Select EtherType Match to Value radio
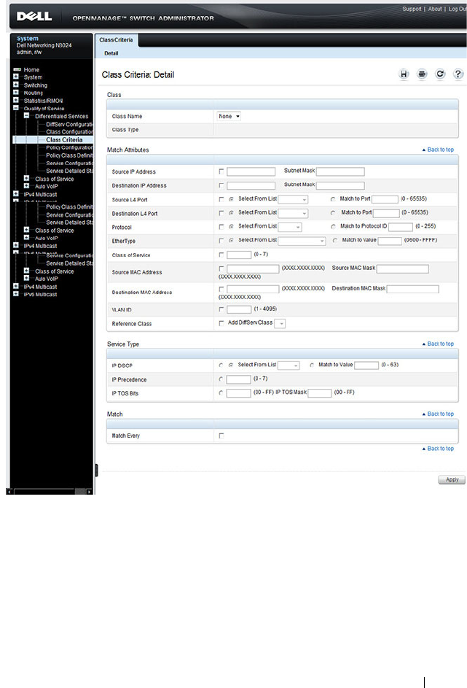Screen dimensions: 467x688 pos(335,241)
